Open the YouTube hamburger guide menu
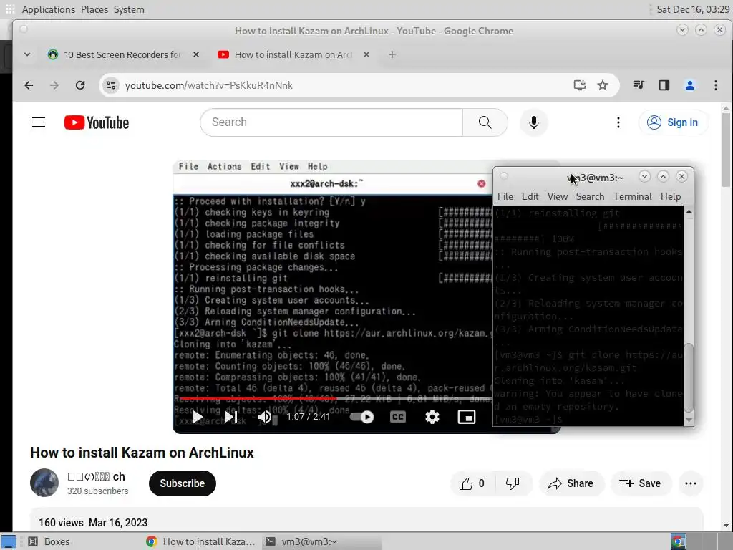The image size is (733, 550). tap(39, 122)
